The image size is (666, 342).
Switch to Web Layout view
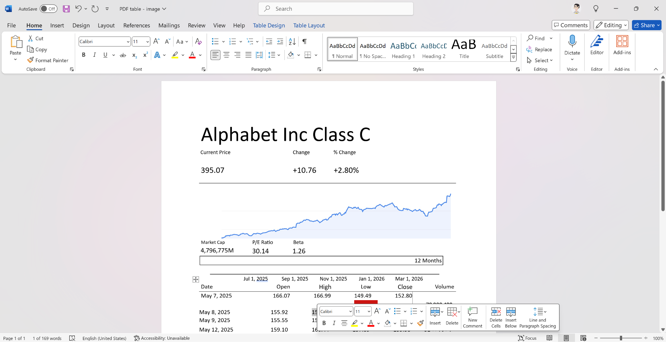pyautogui.click(x=583, y=338)
